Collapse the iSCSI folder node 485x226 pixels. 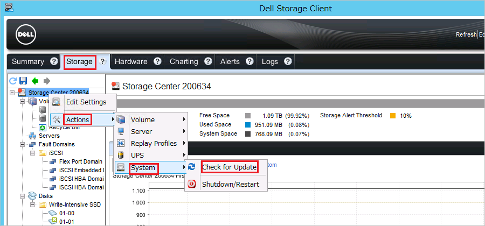(x=32, y=153)
